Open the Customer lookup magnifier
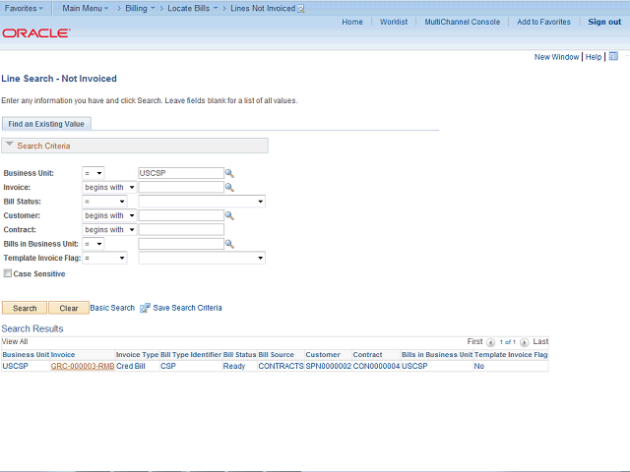Screen dimensions: 630x472 tap(229, 216)
